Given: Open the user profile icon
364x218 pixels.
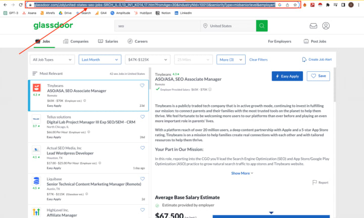Looking at the screenshot, I should pos(326,26).
